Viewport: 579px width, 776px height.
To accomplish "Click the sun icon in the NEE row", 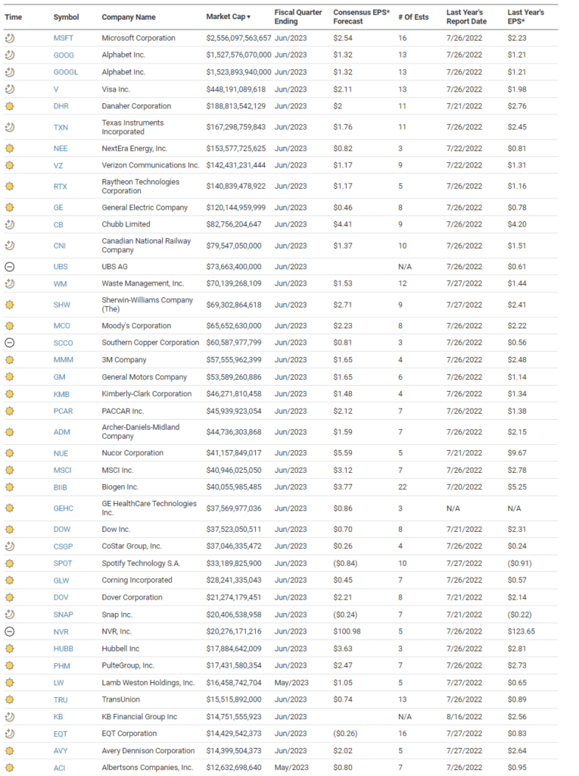I will click(x=9, y=149).
